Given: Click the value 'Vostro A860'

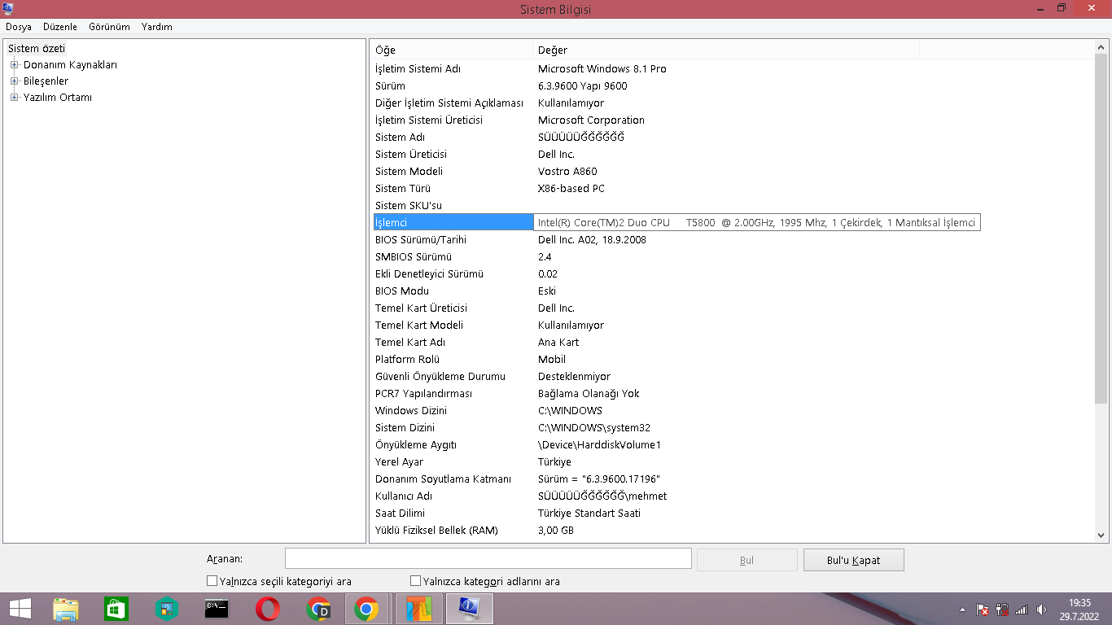Looking at the screenshot, I should (567, 172).
